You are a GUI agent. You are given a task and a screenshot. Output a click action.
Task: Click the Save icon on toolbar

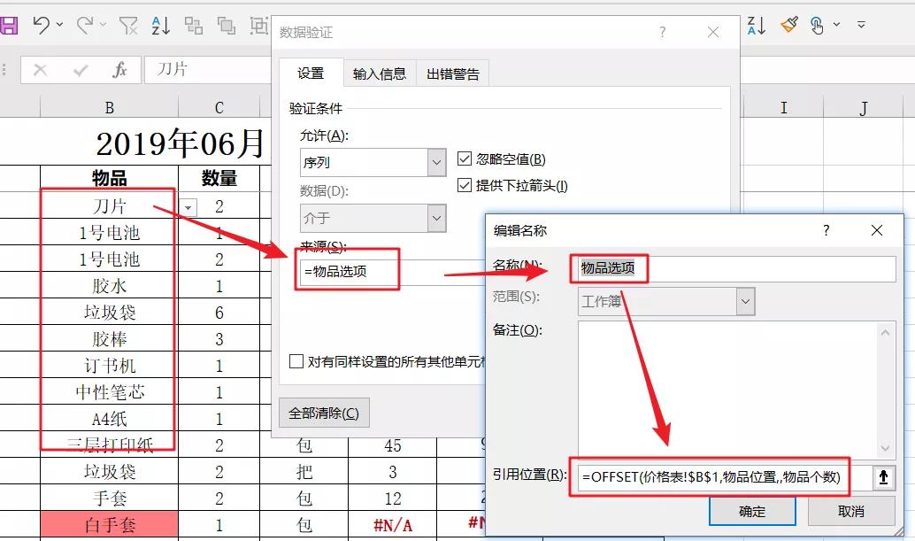coord(11,25)
